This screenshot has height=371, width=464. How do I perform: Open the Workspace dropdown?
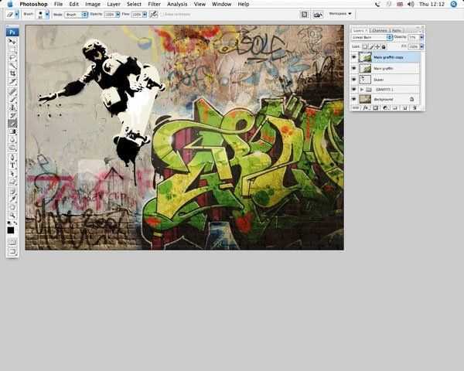coord(339,14)
